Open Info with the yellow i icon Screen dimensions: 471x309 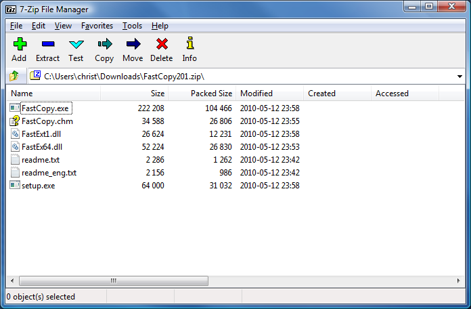point(190,43)
